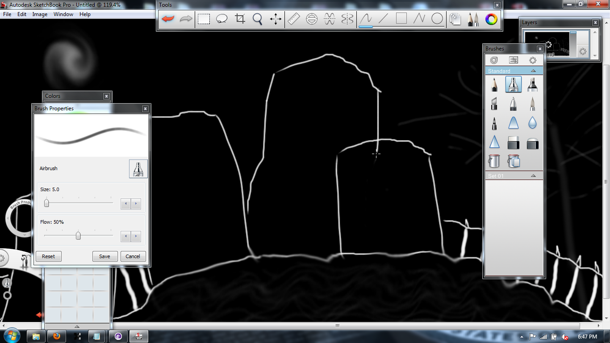
Task: Activate the Ruler tool
Action: [293, 19]
